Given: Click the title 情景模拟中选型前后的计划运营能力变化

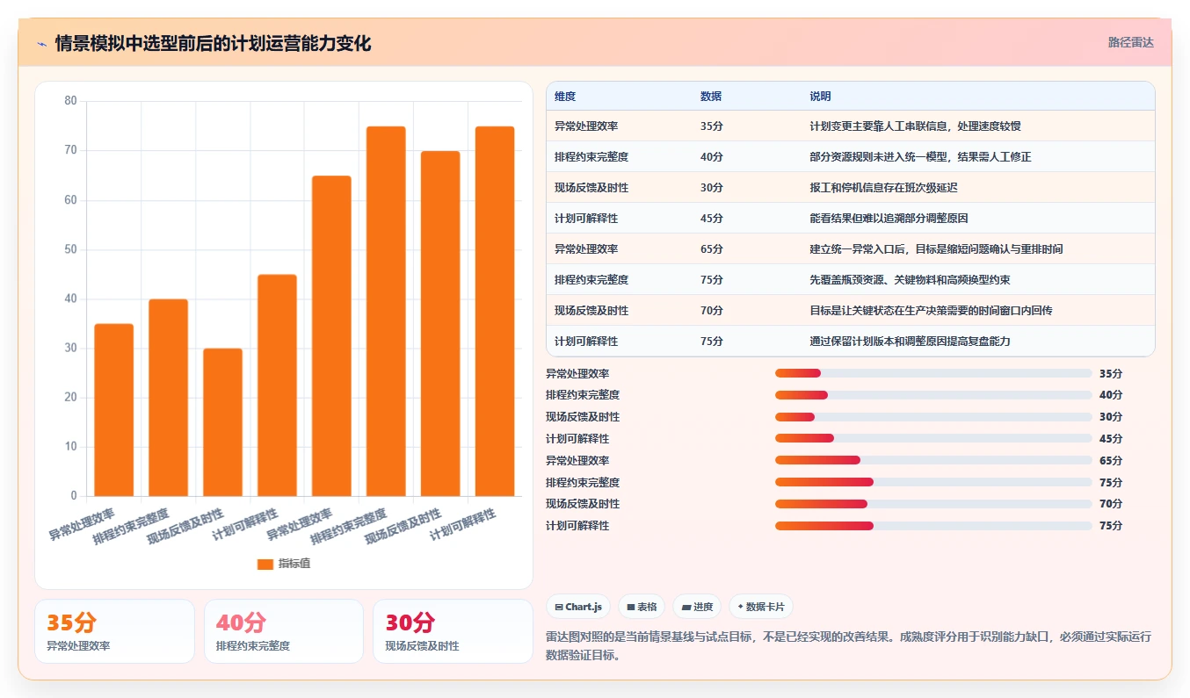Looking at the screenshot, I should click(213, 44).
